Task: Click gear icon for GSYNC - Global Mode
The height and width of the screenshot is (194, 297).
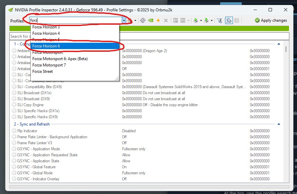Action: (14, 173)
